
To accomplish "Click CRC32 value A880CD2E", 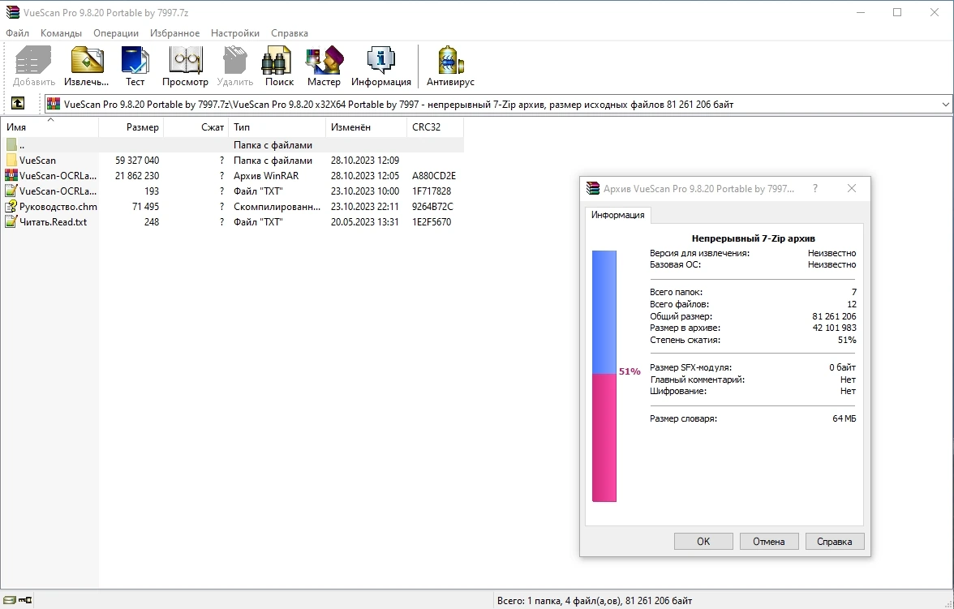I will [434, 176].
